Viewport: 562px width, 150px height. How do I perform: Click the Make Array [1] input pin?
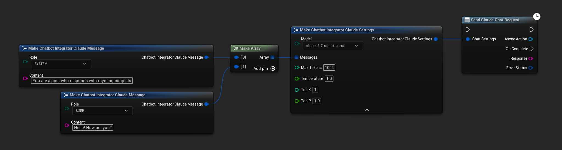pos(236,67)
